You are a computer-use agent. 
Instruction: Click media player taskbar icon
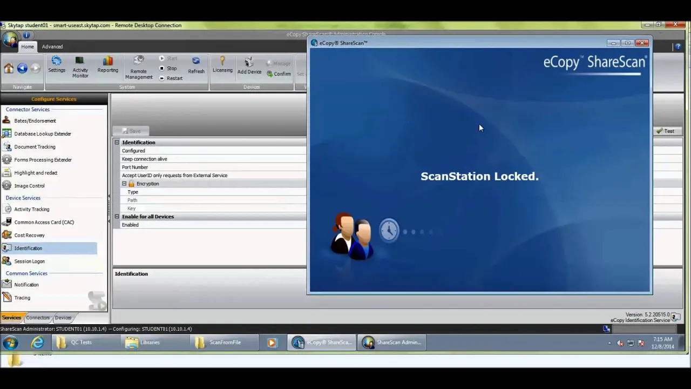coord(272,343)
